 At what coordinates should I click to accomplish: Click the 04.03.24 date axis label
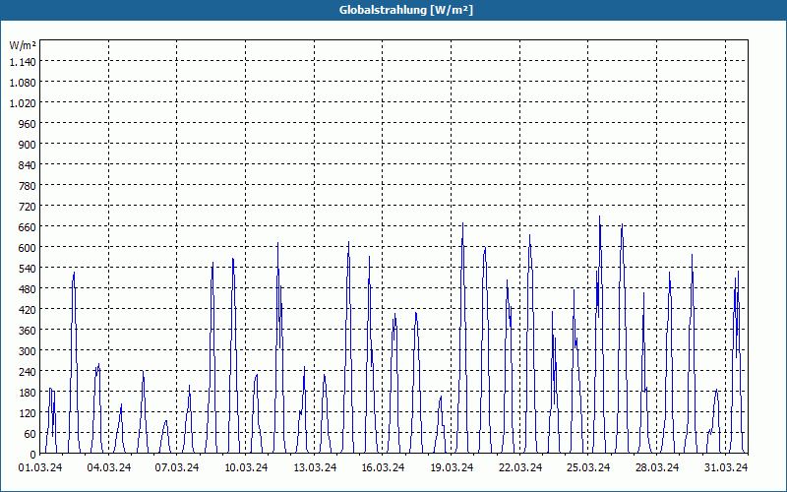109,467
